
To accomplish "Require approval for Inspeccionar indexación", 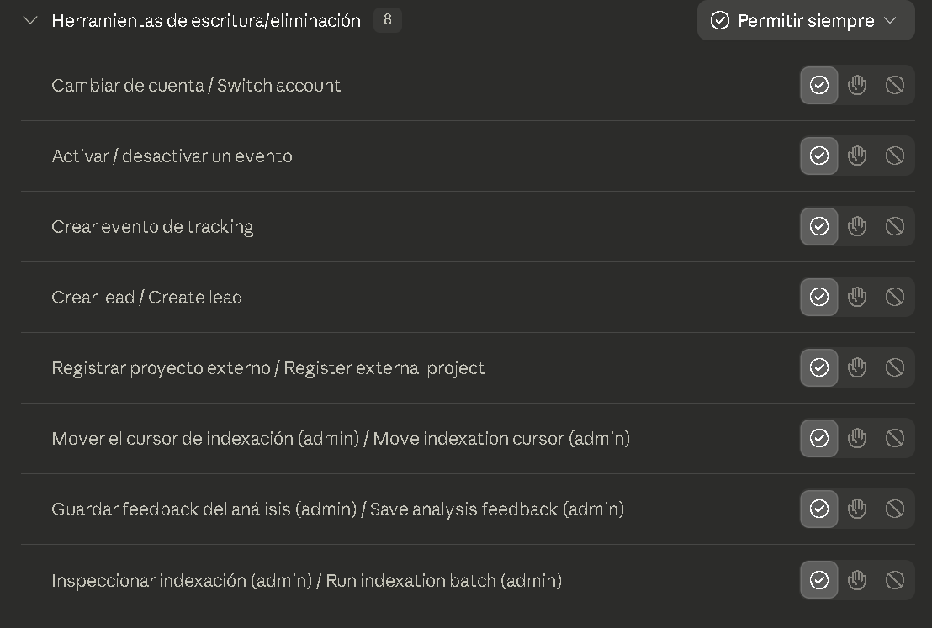I will tap(856, 580).
